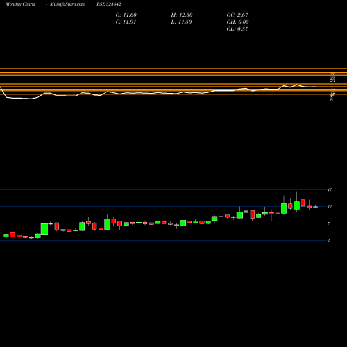This screenshot has width=347, height=347.
Task: Click the "OL: 0.87" reading
Action: 237,29
